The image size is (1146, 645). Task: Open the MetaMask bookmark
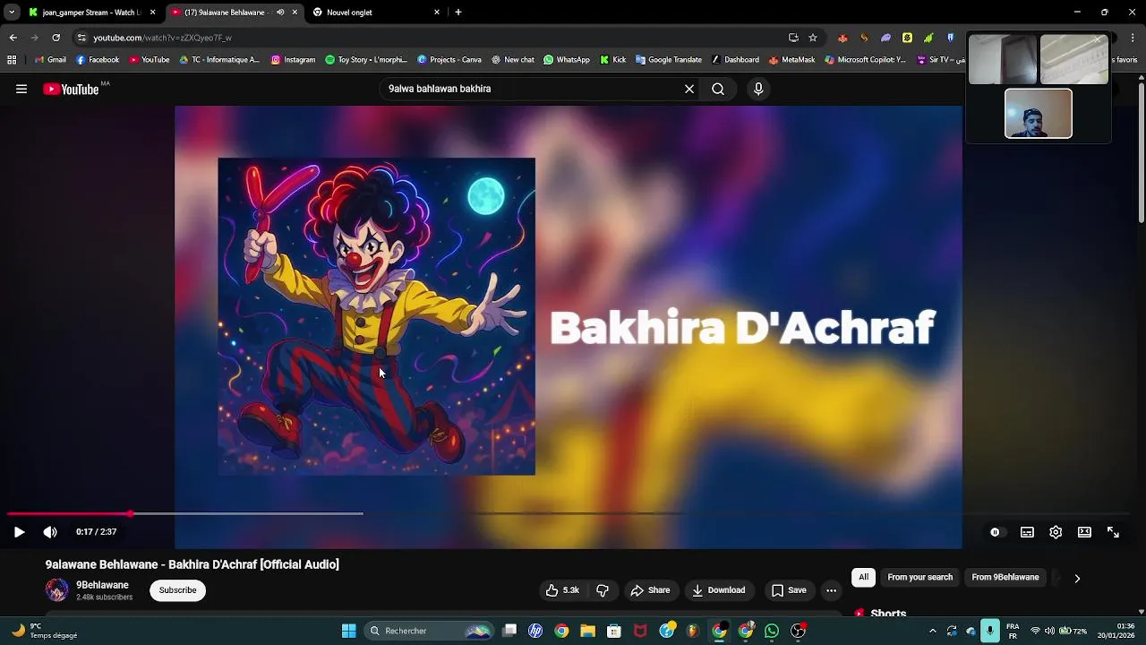click(791, 60)
